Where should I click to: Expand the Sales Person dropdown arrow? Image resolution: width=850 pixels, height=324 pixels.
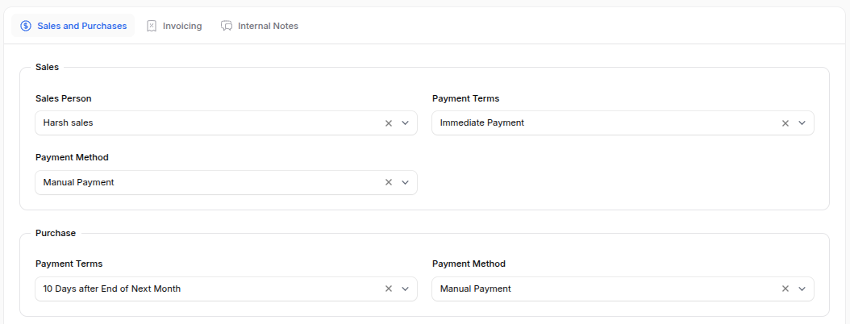coord(405,123)
